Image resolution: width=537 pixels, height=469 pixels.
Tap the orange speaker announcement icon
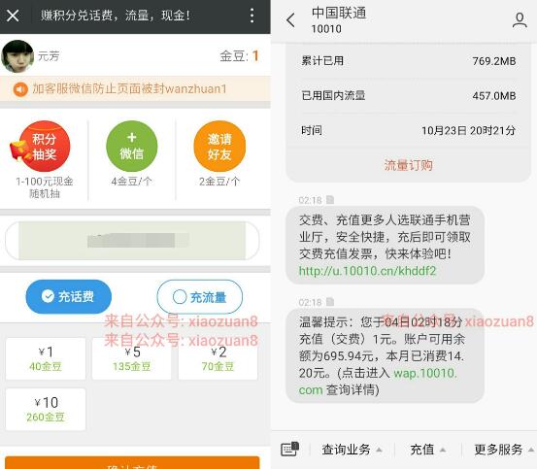pyautogui.click(x=20, y=89)
